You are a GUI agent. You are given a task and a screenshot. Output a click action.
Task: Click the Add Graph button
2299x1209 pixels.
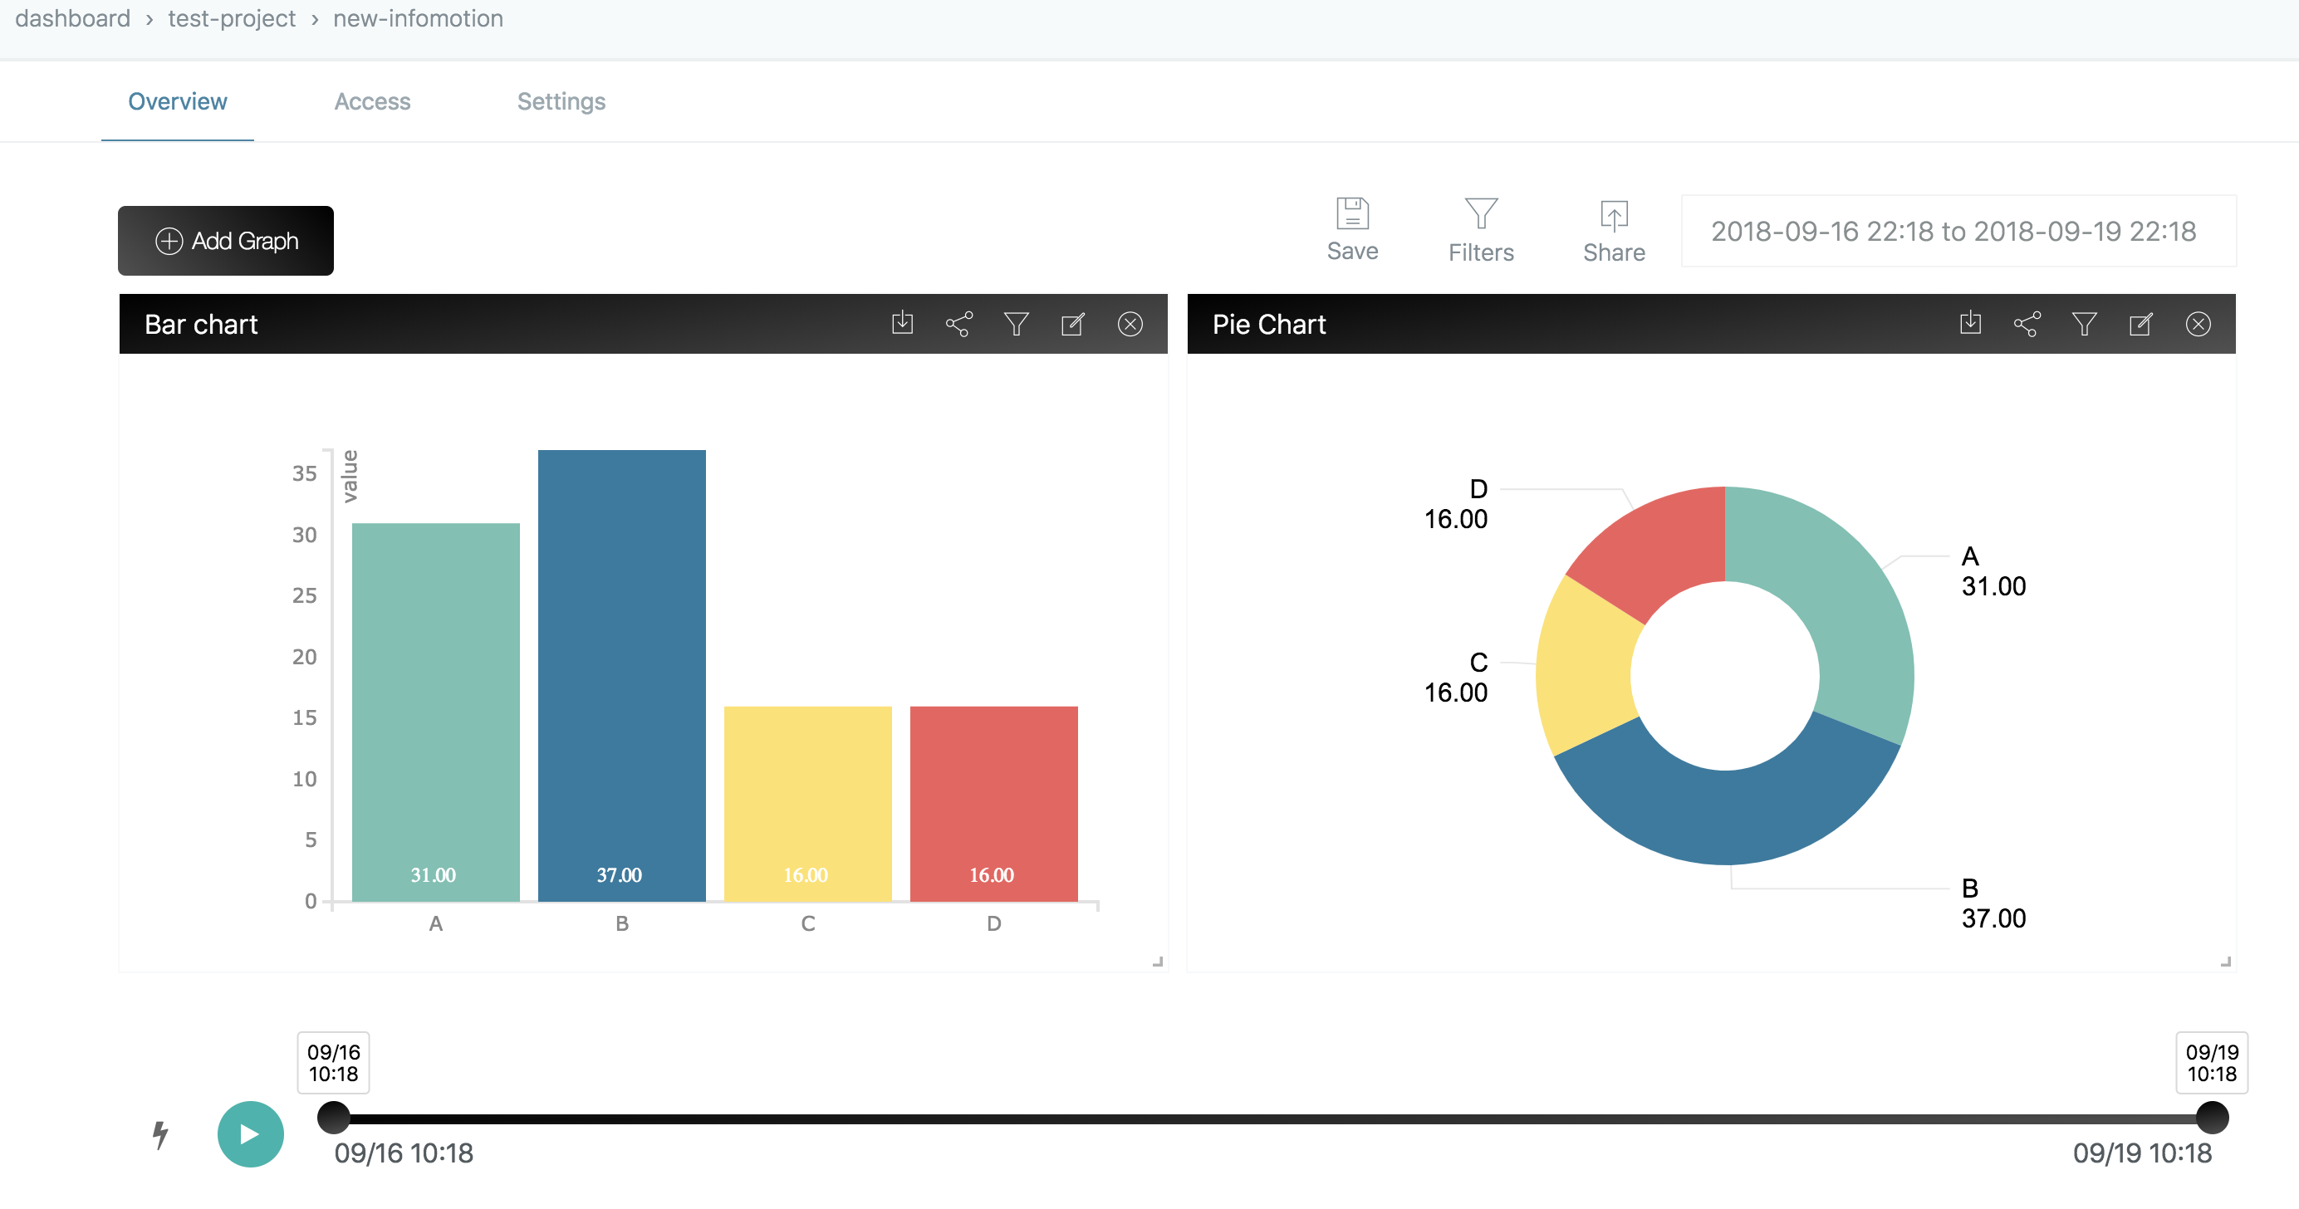click(226, 241)
